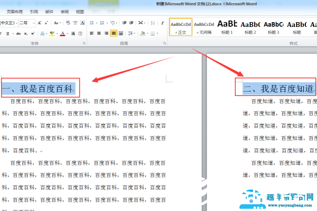Click the Change Case Aa icon
317x211 pixels.
(x=56, y=23)
